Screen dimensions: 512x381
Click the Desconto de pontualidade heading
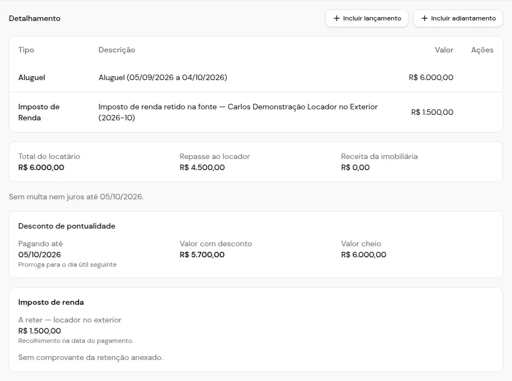[x=66, y=226]
